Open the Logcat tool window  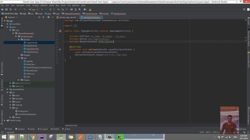[x=43, y=129]
